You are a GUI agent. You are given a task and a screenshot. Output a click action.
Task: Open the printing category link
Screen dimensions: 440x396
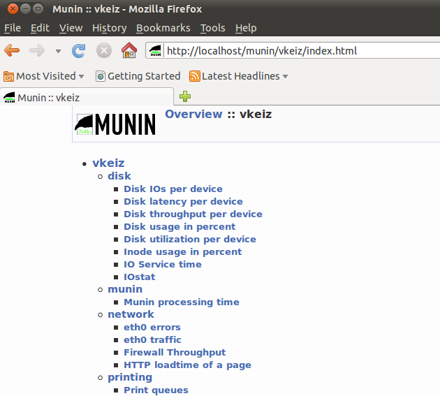point(130,377)
